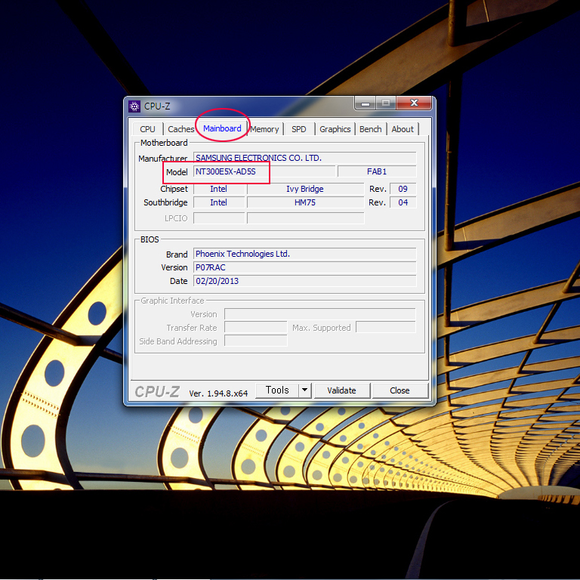Go to the Graphics tab

[335, 129]
